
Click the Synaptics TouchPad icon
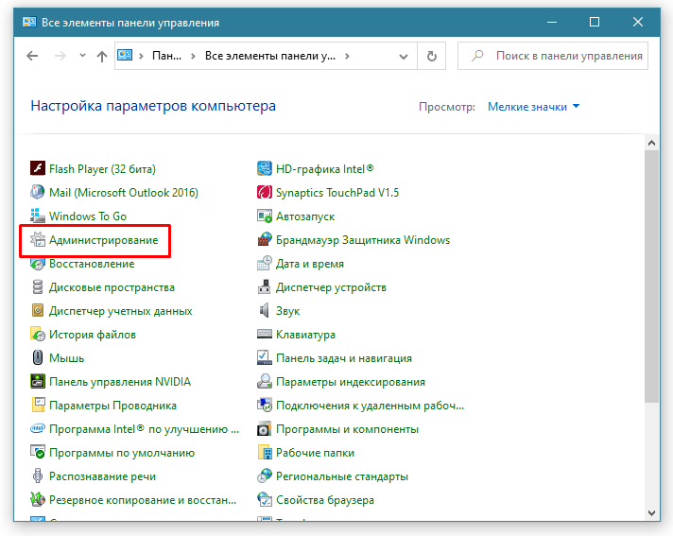tap(265, 193)
